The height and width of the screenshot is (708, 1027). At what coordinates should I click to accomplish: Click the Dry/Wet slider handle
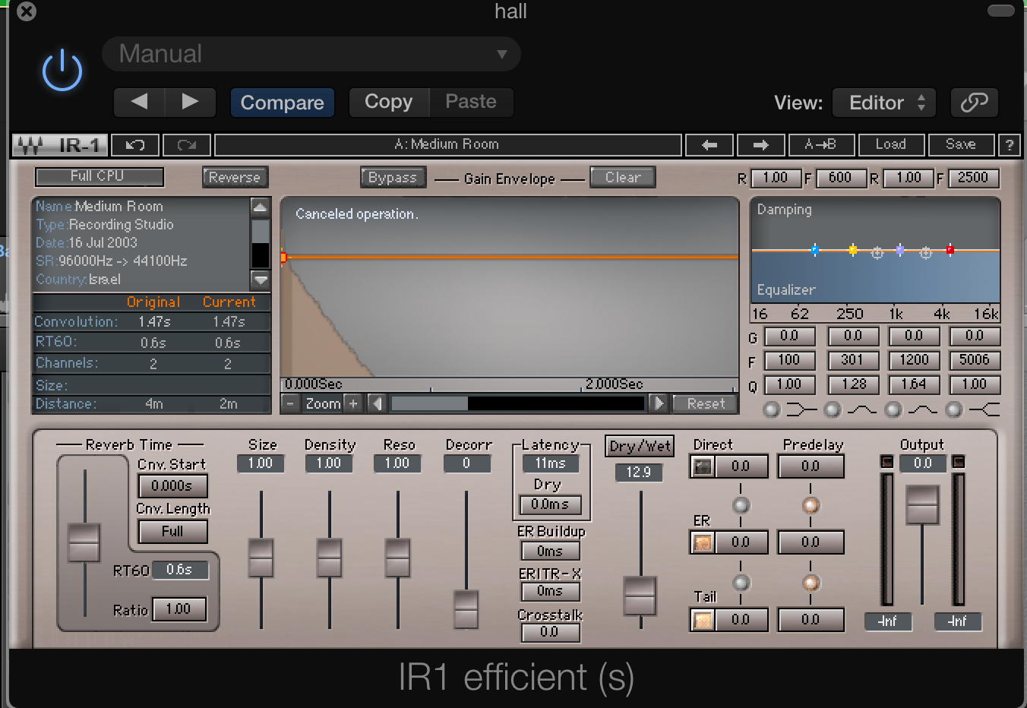tap(640, 595)
